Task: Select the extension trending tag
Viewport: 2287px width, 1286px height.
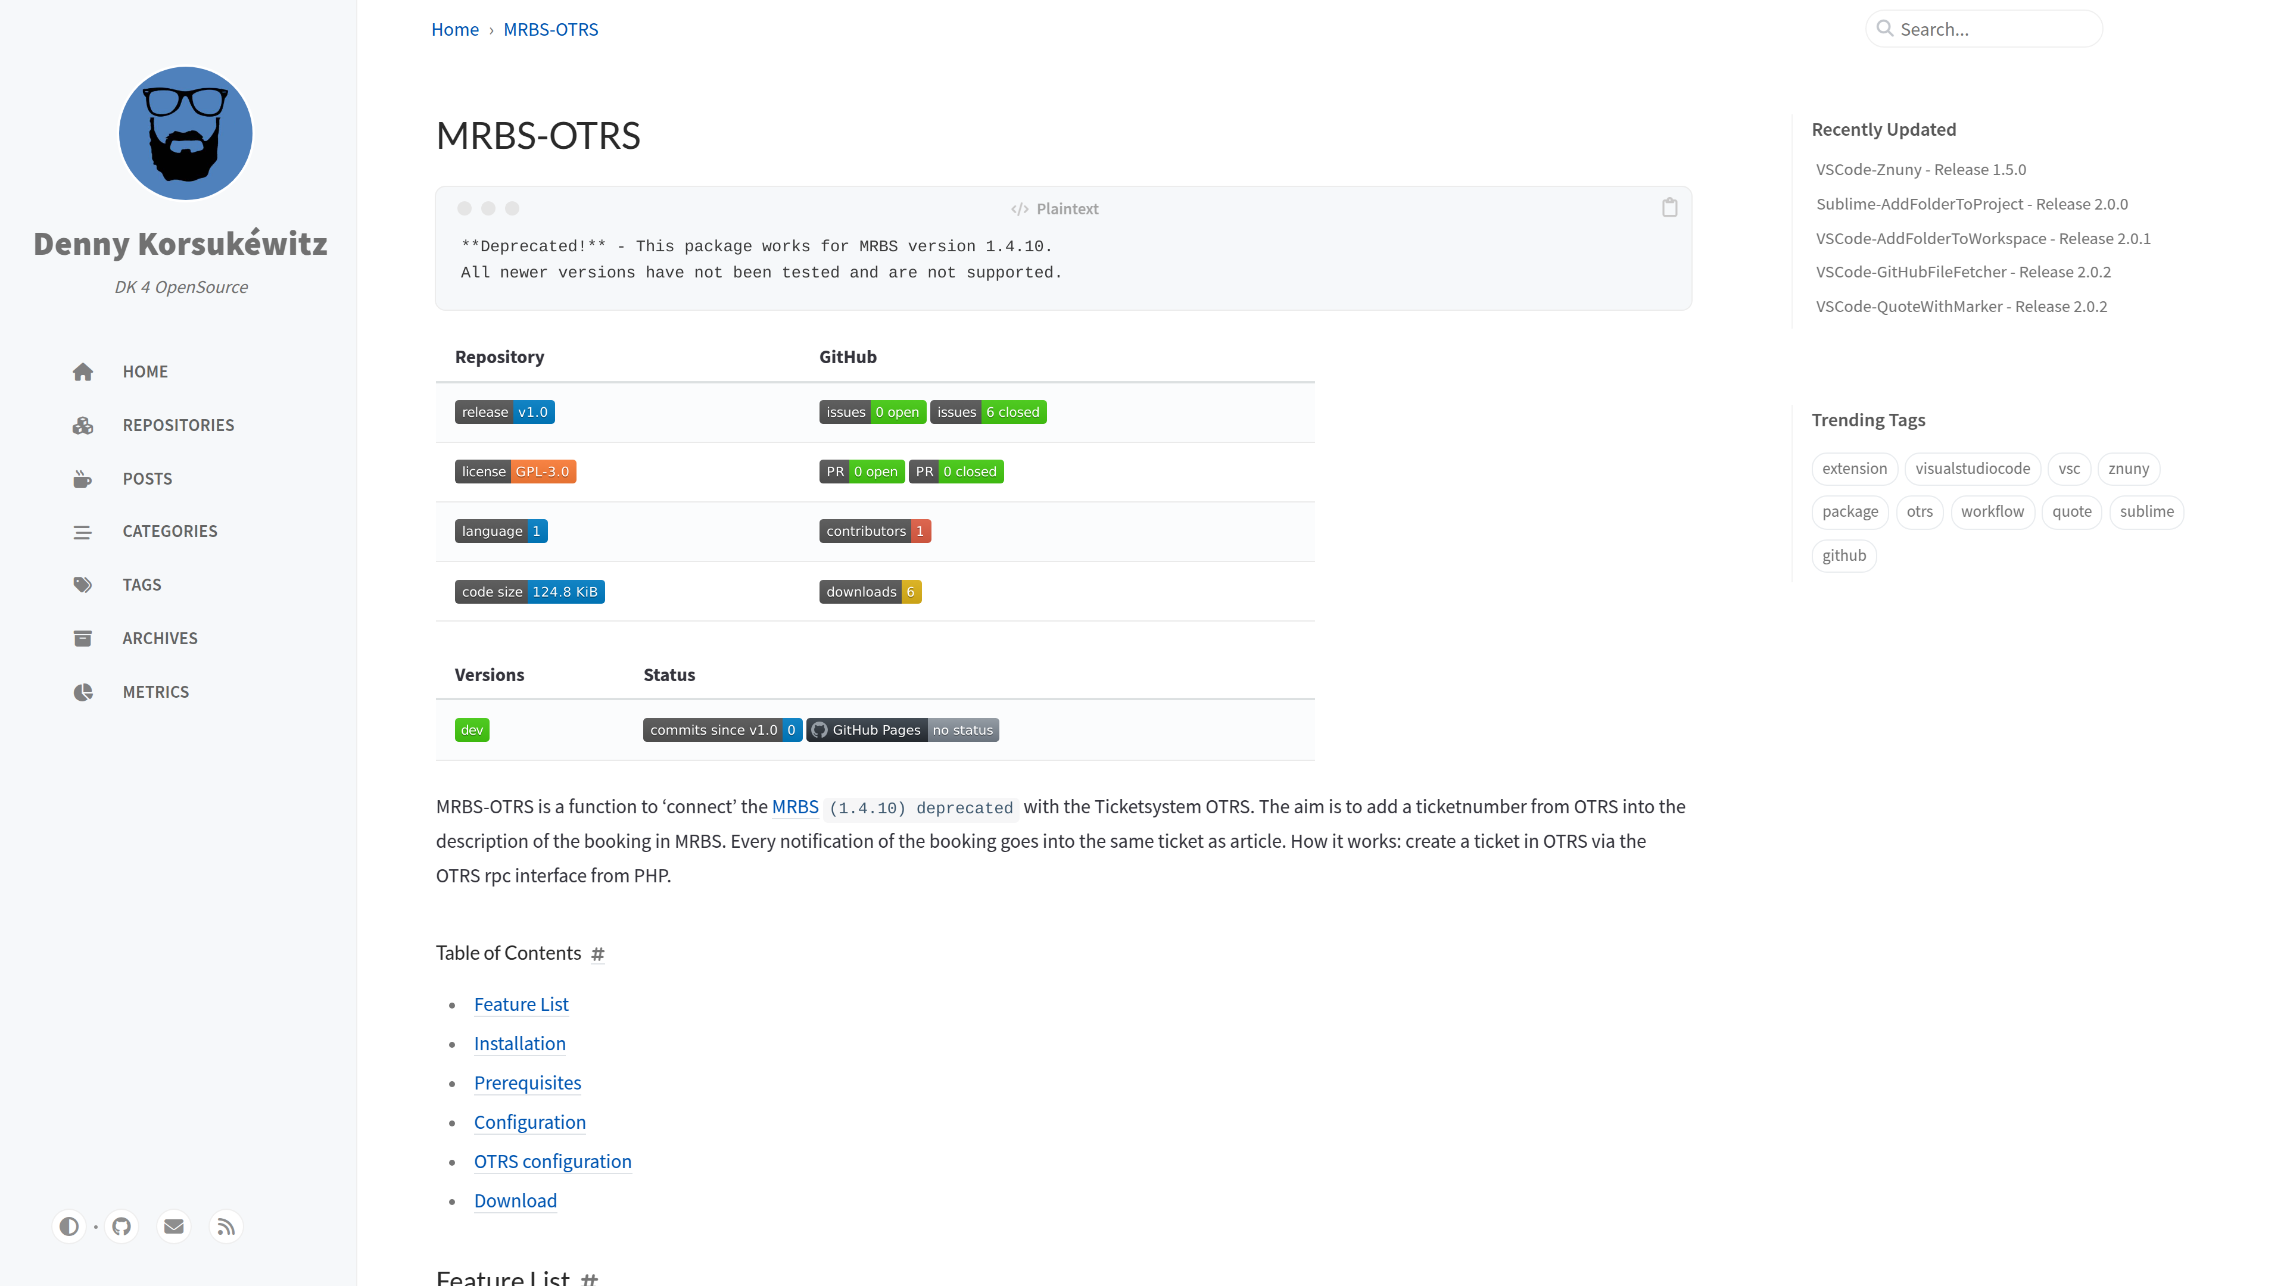Action: (x=1855, y=469)
